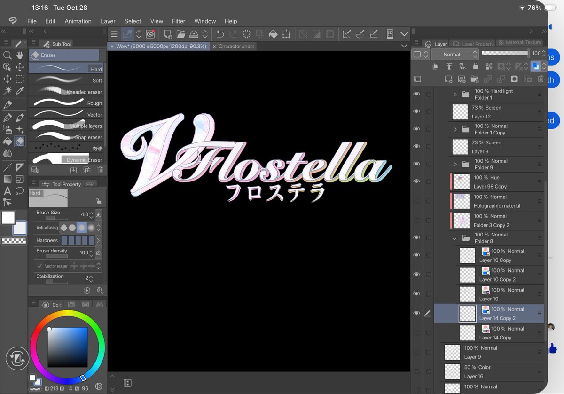Viewport: 564px width, 394px height.
Task: Select the Kneaded eraser sub tool
Action: pyautogui.click(x=66, y=91)
